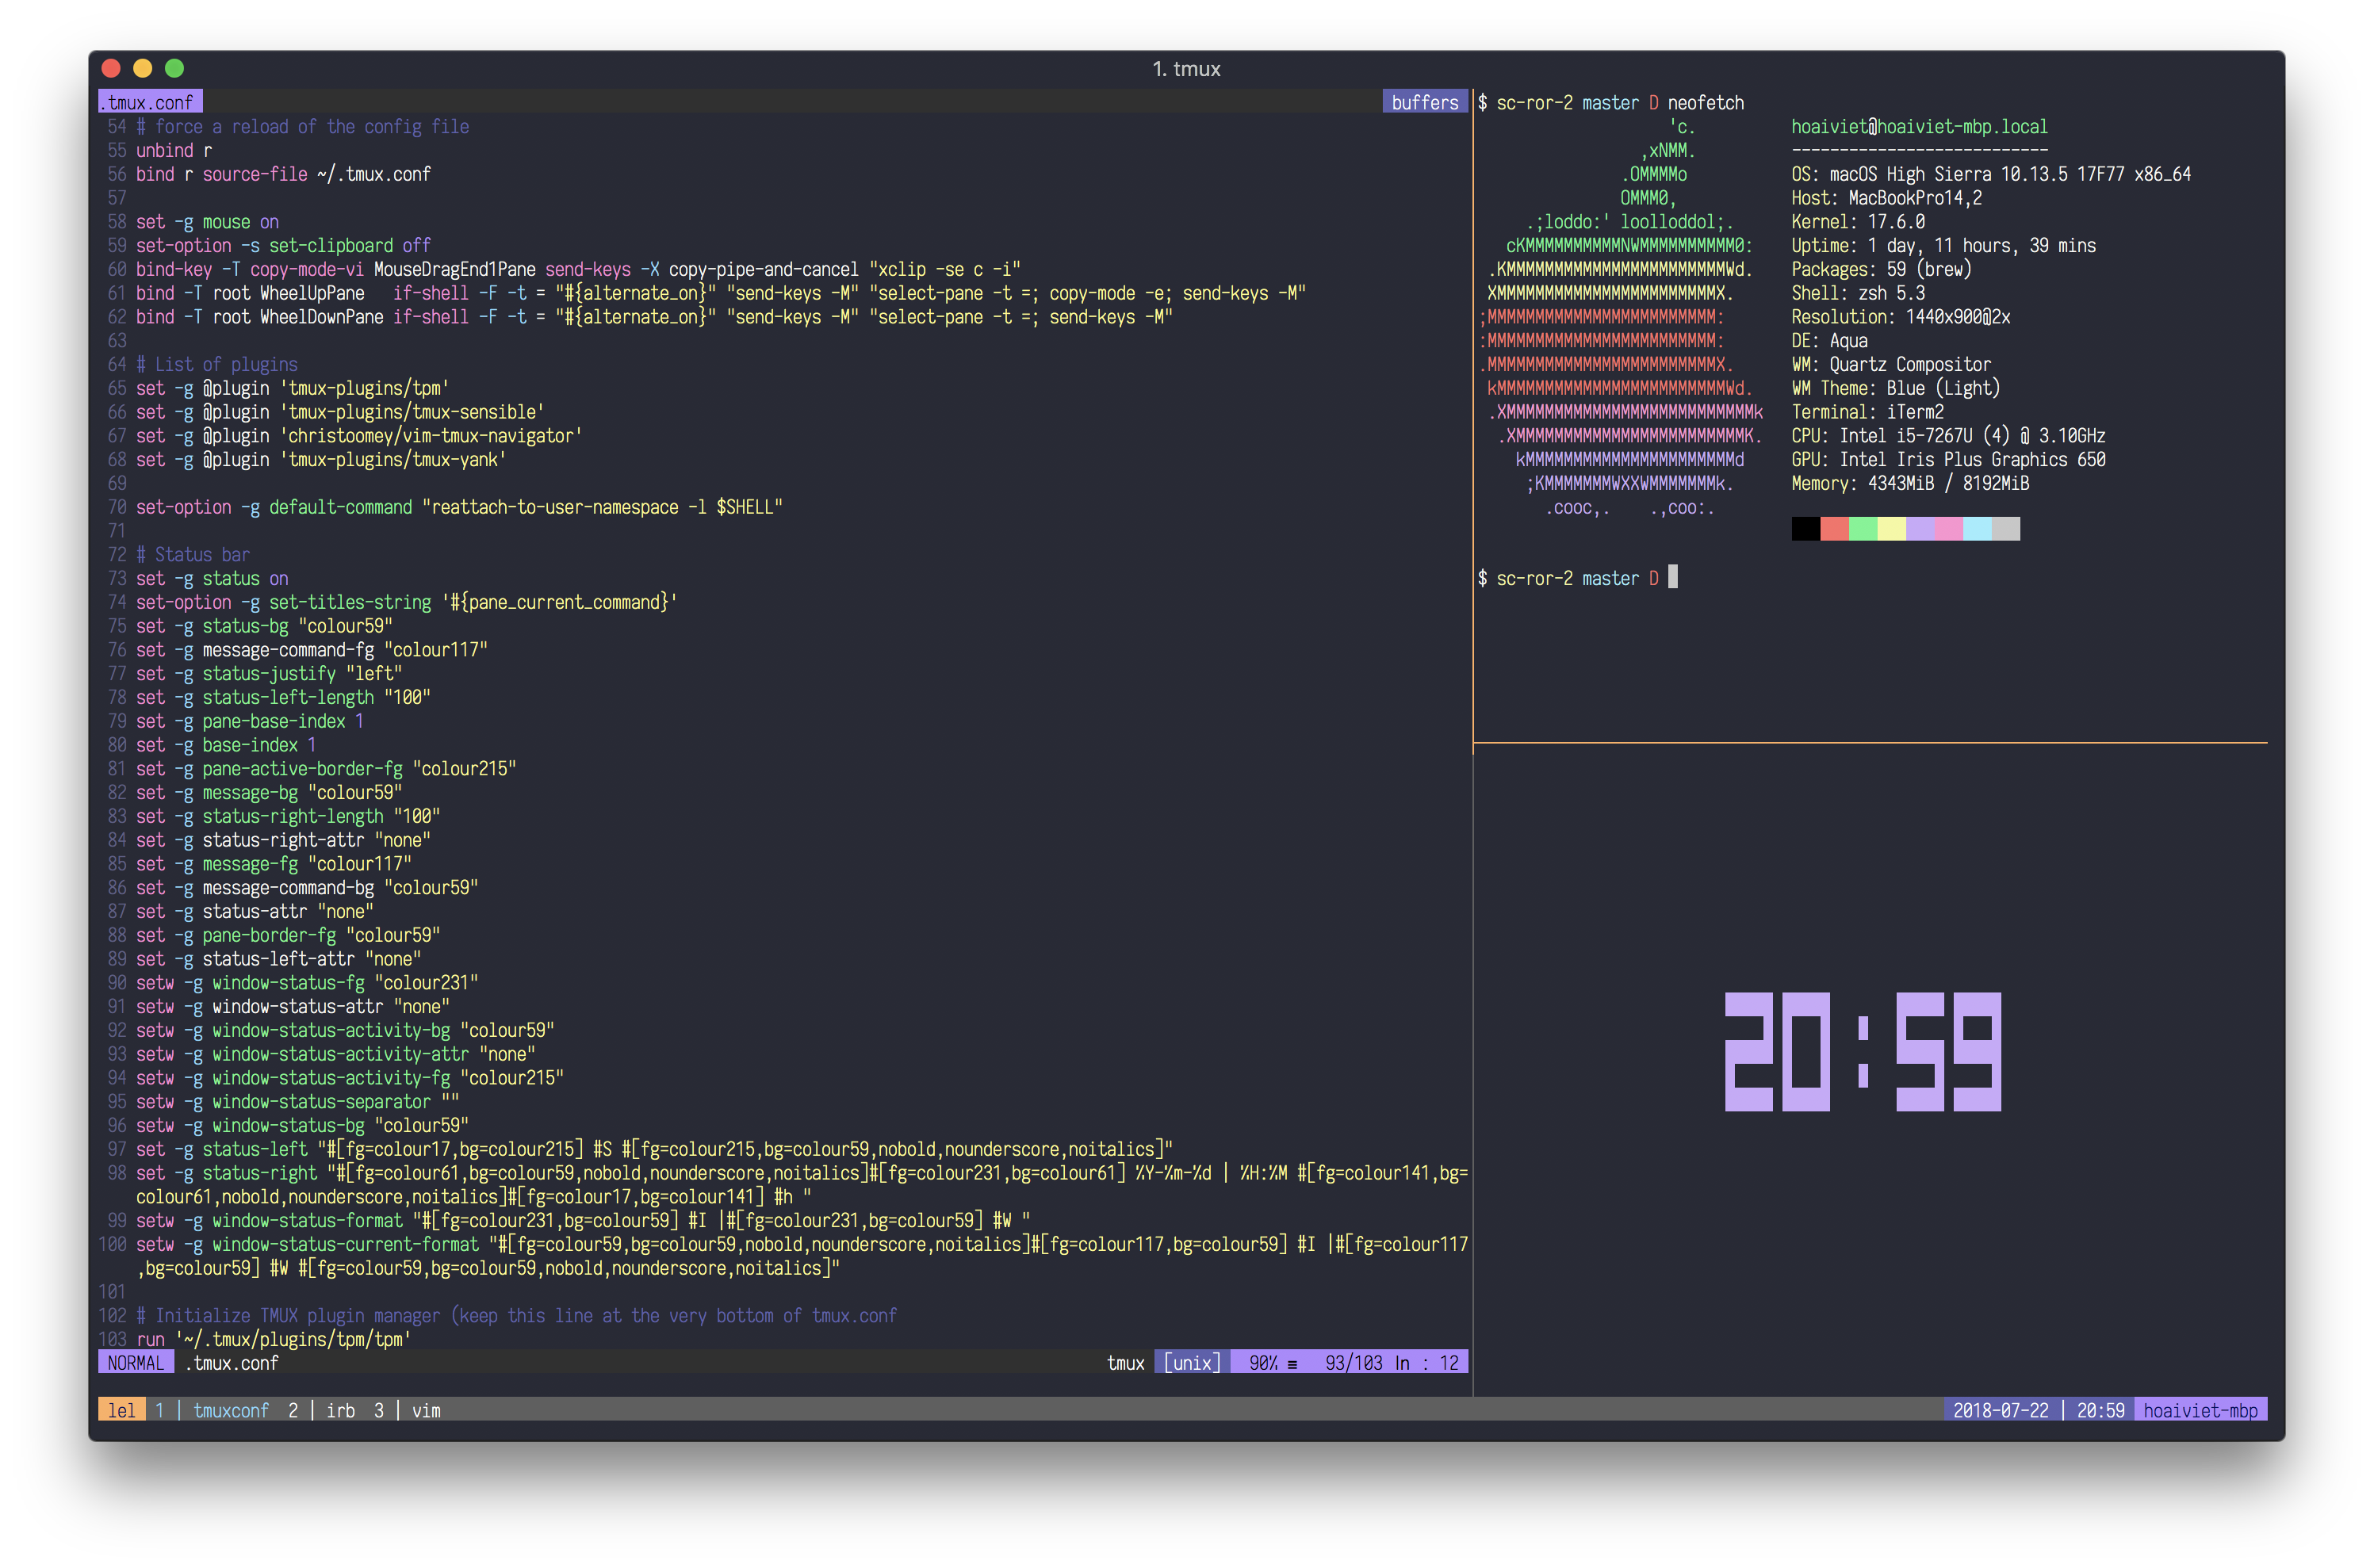Click the Host: MacBookPro14,2 line

point(1886,198)
